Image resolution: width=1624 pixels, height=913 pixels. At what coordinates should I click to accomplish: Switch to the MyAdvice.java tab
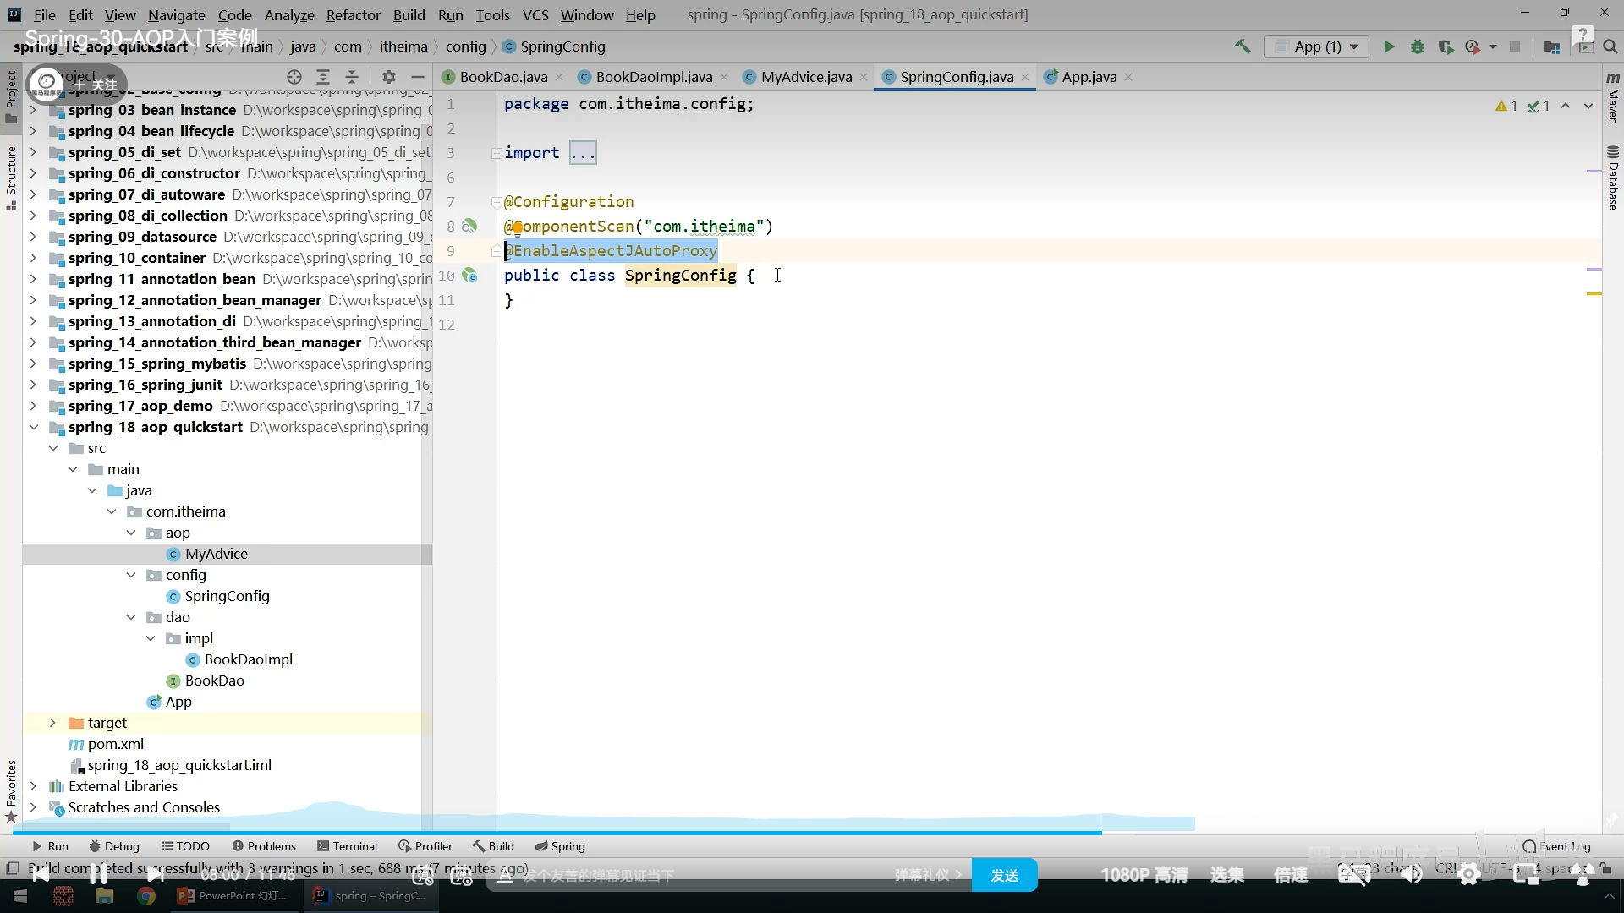click(805, 77)
